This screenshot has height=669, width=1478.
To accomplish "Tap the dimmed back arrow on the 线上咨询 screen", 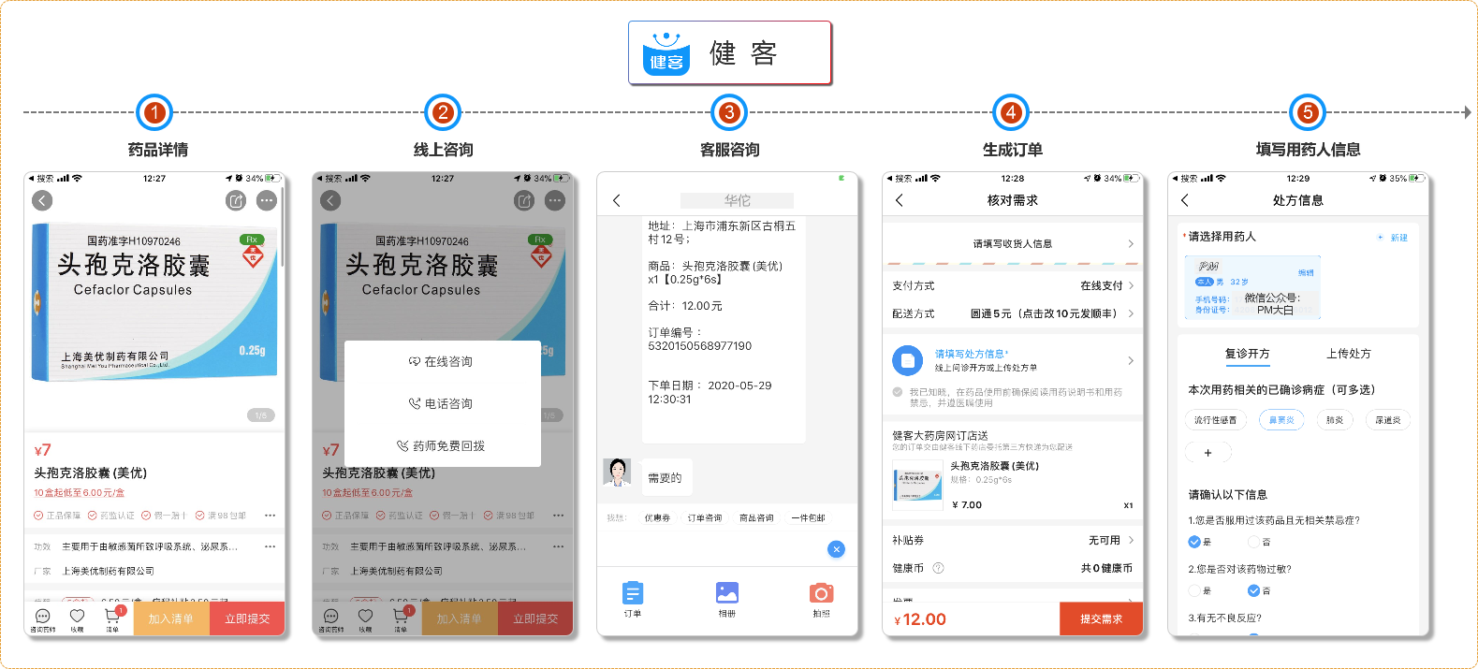I will (x=330, y=200).
